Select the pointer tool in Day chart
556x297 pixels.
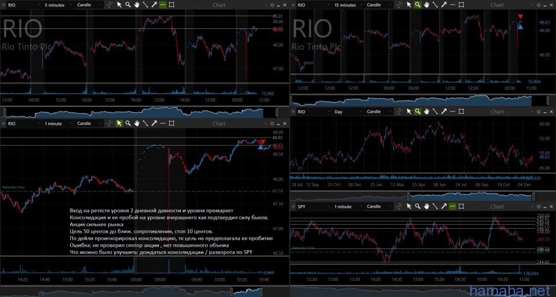point(409,112)
